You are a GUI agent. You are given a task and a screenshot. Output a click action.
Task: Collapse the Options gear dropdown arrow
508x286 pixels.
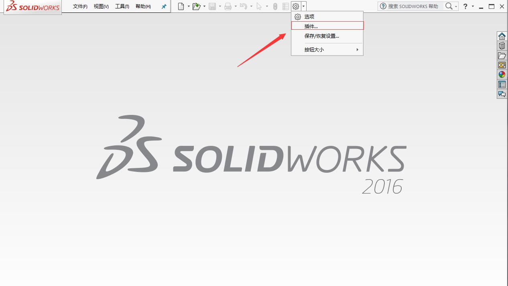coord(304,6)
